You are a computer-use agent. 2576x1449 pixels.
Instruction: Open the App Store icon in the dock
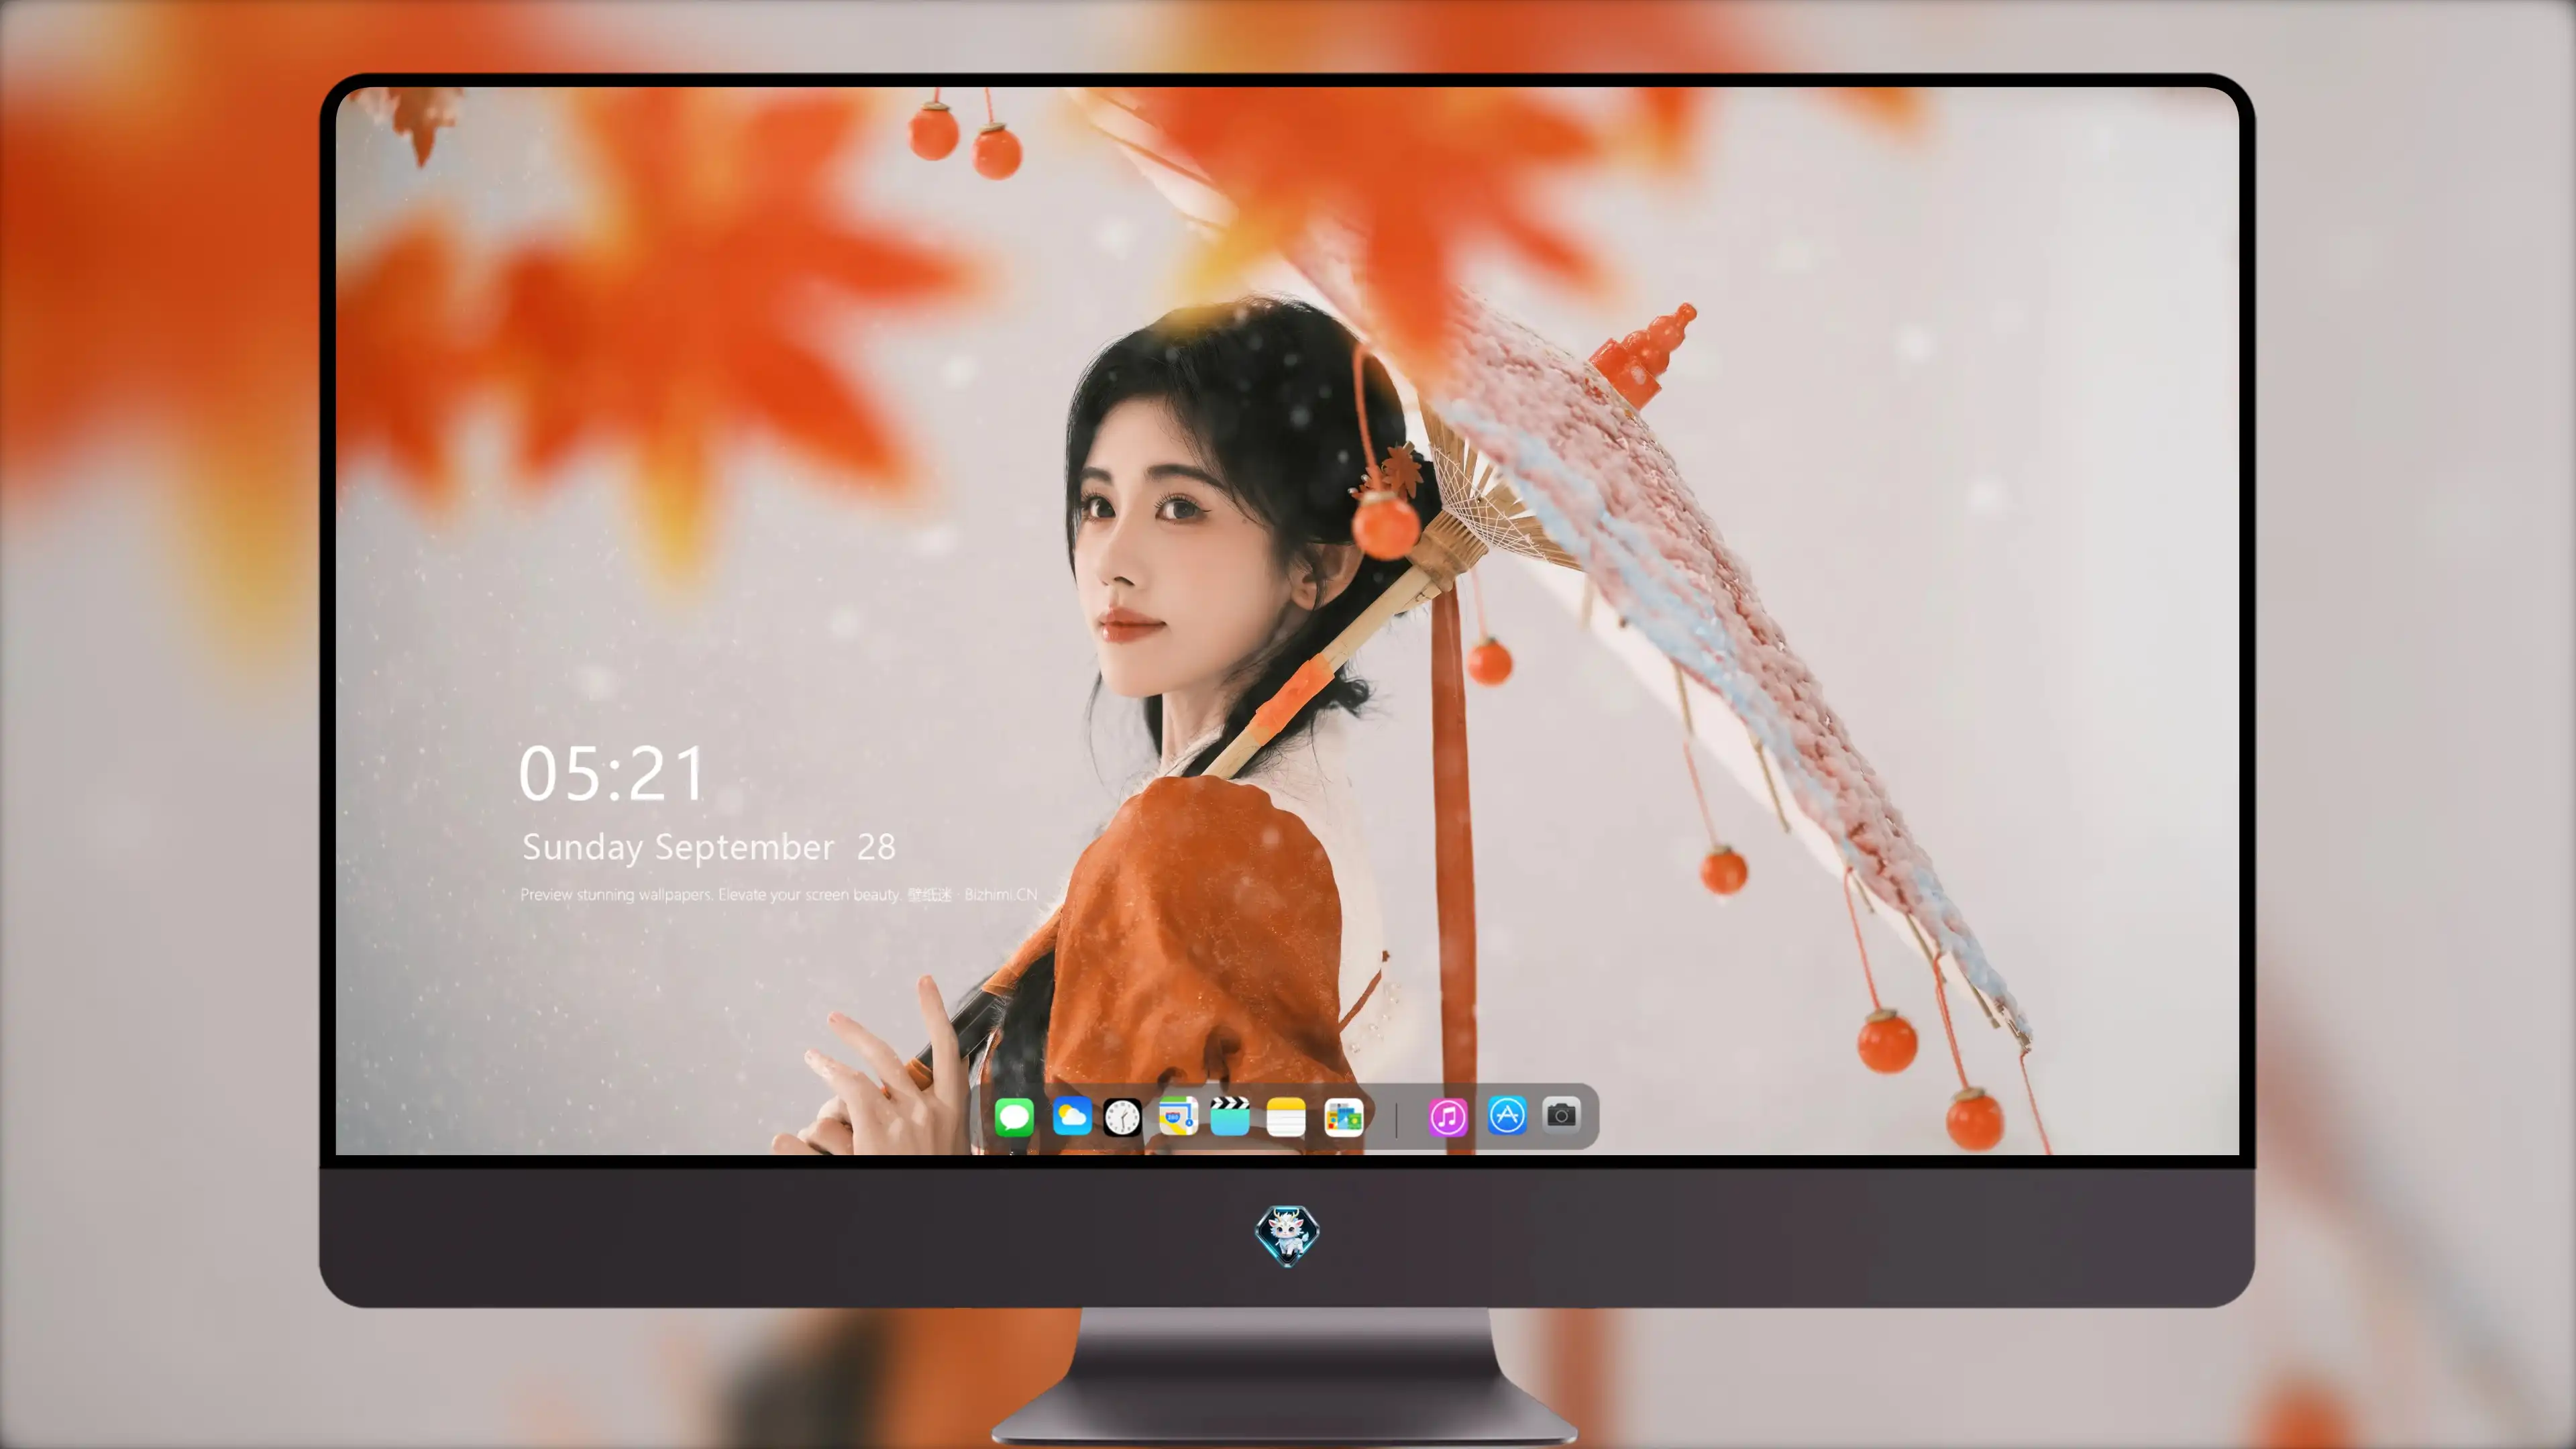[1507, 1115]
